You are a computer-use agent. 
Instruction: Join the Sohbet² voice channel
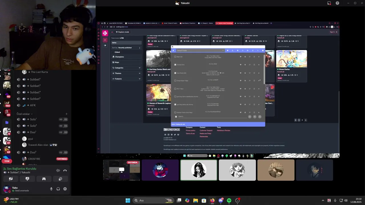pyautogui.click(x=42, y=79)
